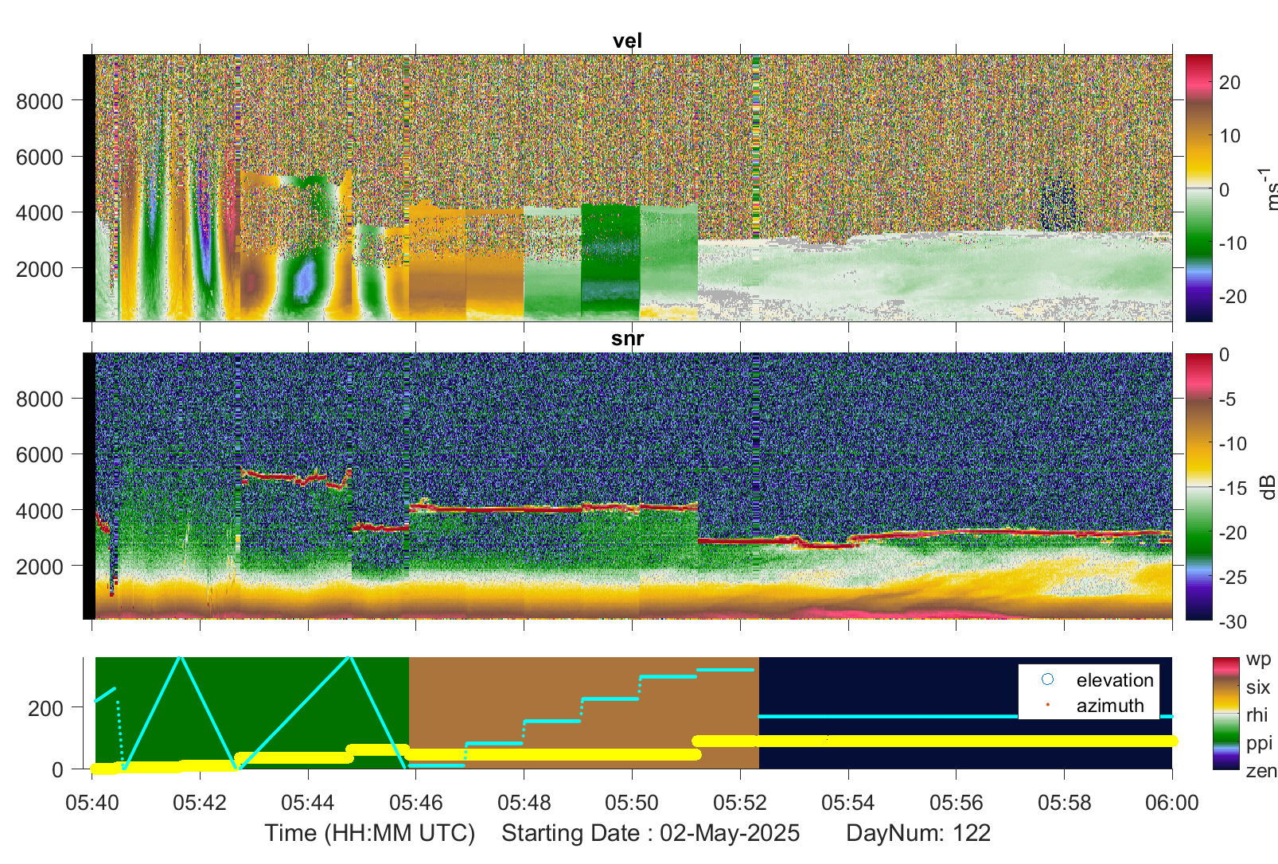Select the 6000 tick on snr y-axis
Image resolution: width=1278 pixels, height=864 pixels.
tap(40, 454)
